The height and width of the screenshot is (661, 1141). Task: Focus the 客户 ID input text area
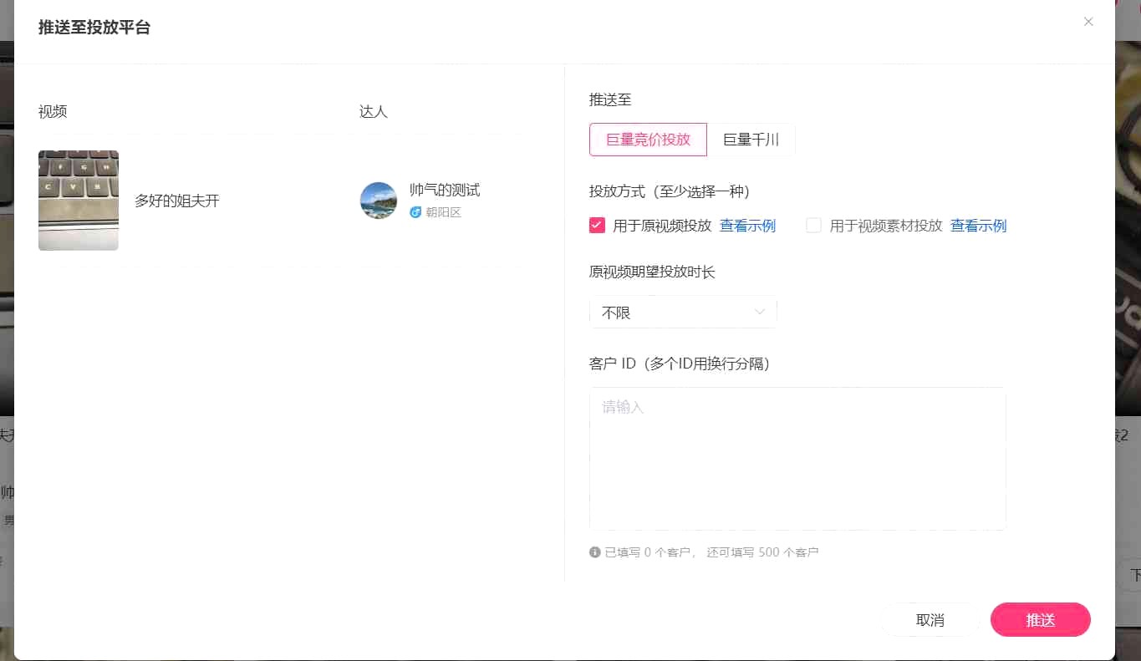(x=797, y=458)
